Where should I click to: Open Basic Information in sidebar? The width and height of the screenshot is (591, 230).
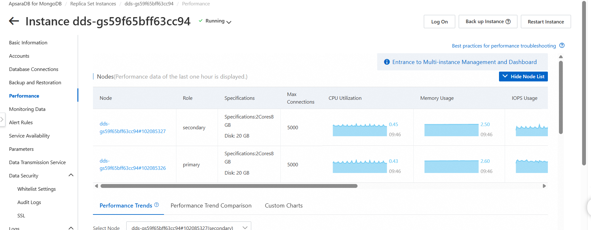tap(28, 42)
